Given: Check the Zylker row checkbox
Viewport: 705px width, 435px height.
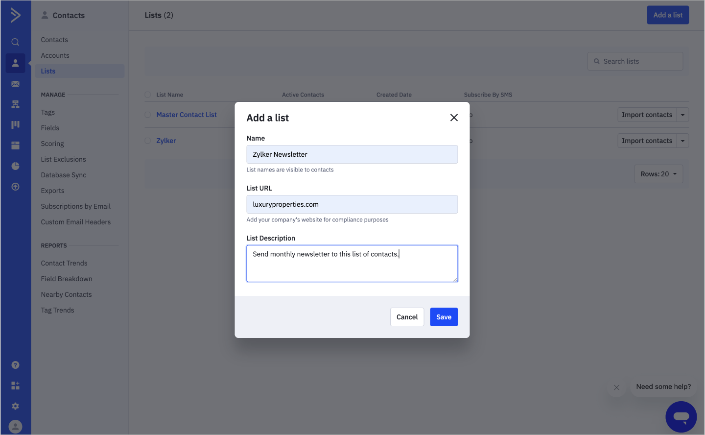Looking at the screenshot, I should tap(147, 141).
